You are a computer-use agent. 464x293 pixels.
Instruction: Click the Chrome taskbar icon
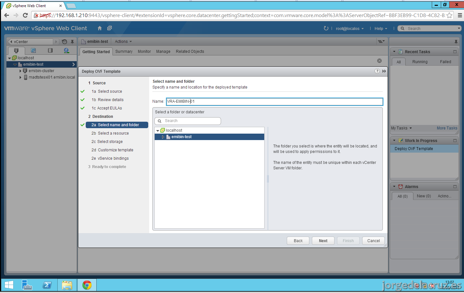(x=87, y=285)
